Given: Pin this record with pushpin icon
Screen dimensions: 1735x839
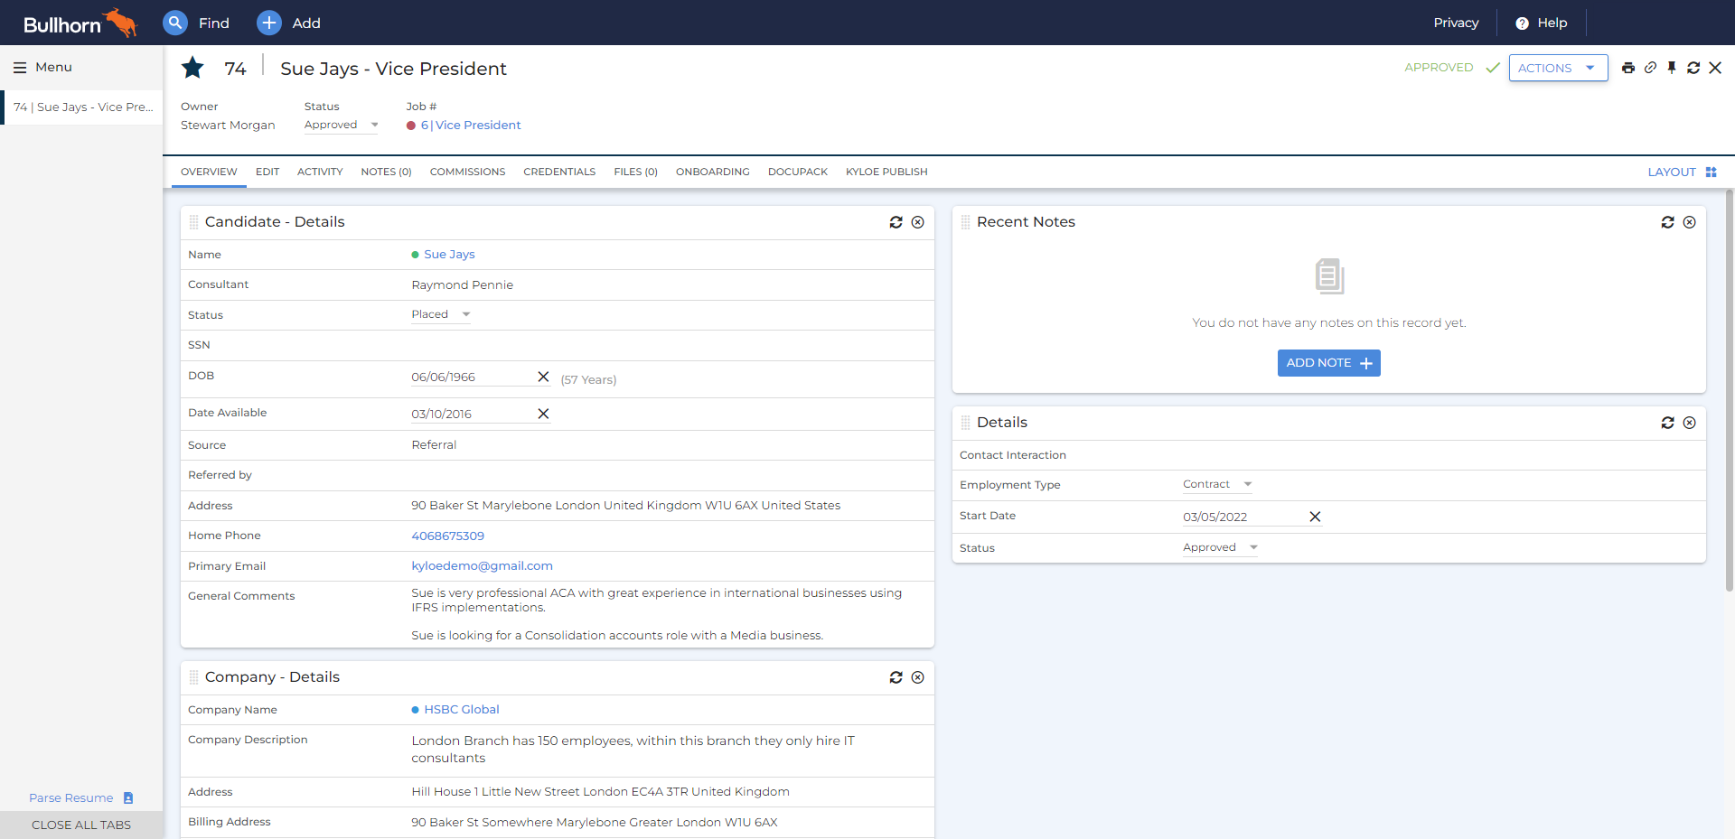Looking at the screenshot, I should point(1672,68).
